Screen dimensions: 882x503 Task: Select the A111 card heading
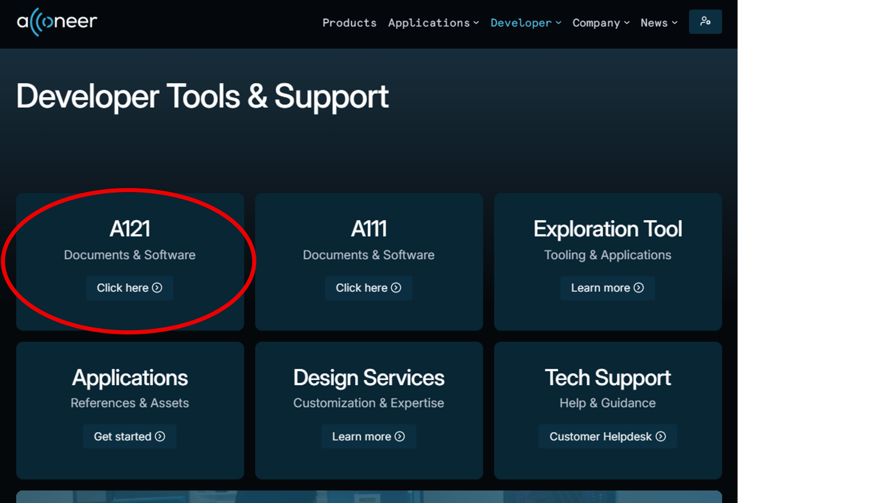[x=369, y=228]
